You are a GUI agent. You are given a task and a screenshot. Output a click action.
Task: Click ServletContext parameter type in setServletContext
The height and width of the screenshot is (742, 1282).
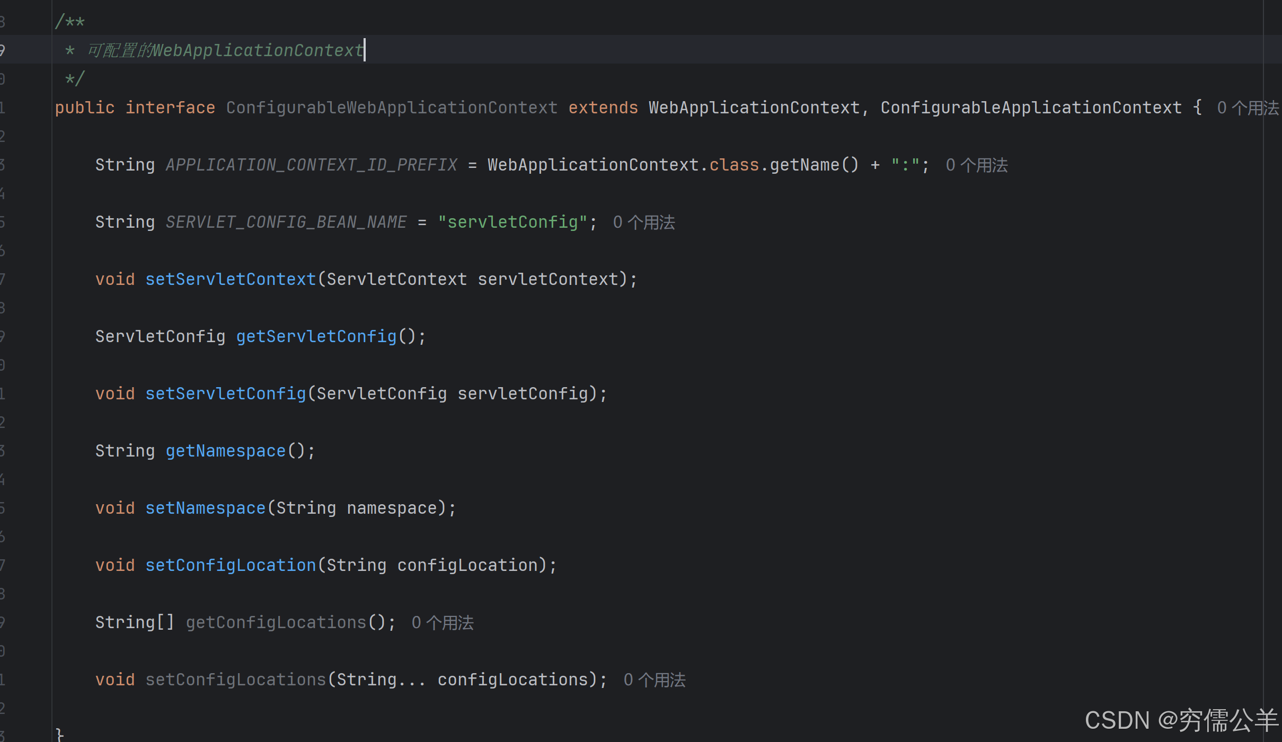[396, 280]
